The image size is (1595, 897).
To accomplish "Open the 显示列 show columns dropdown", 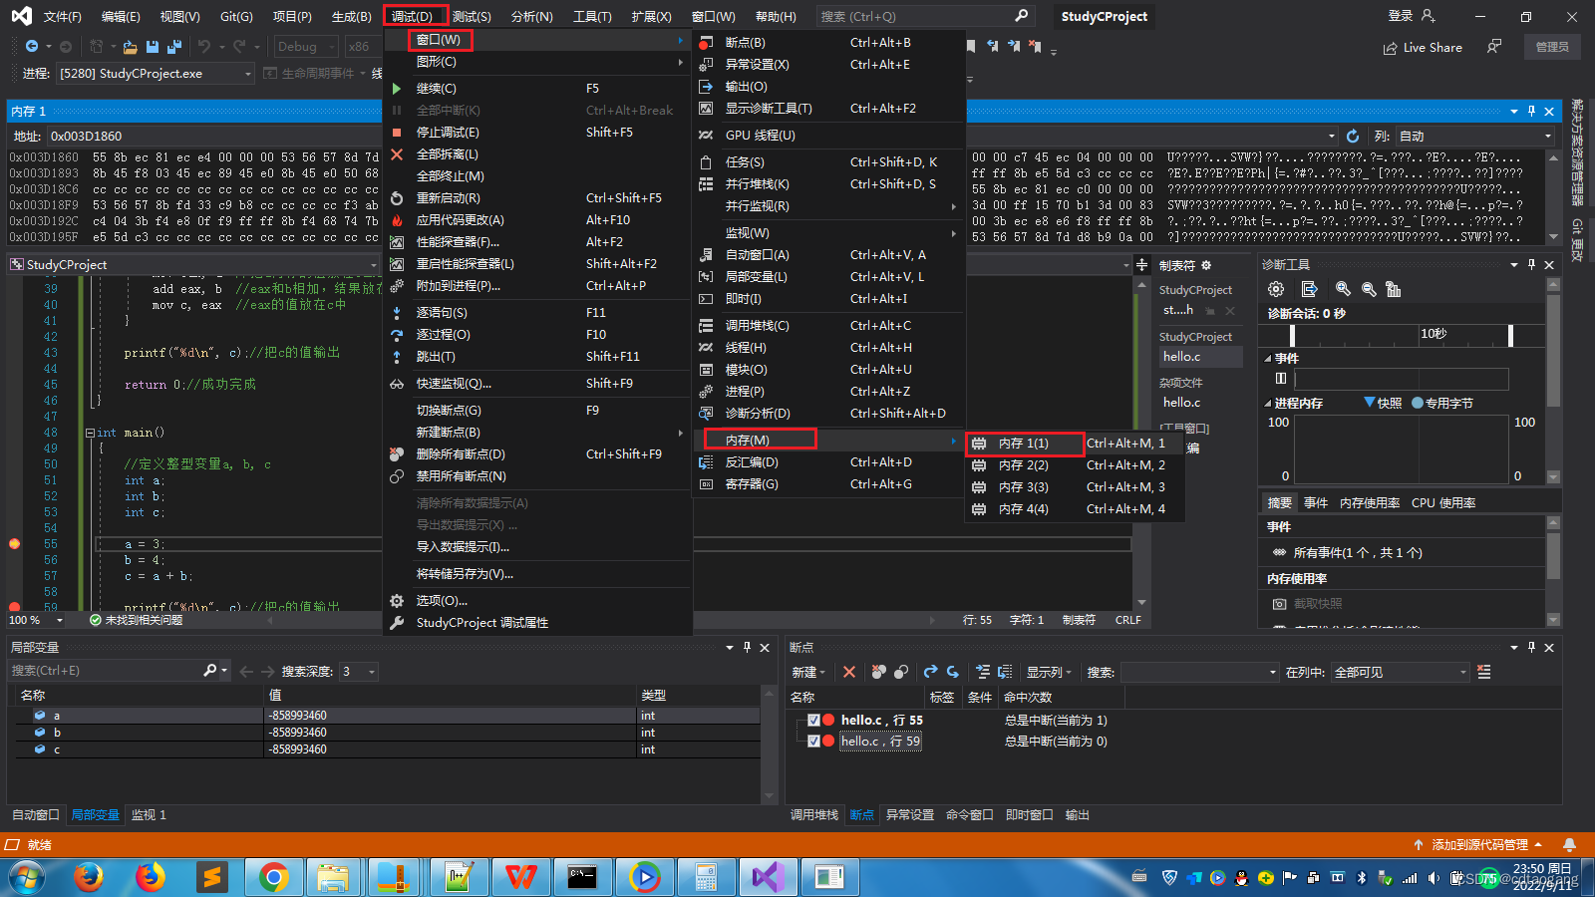I will (1050, 672).
